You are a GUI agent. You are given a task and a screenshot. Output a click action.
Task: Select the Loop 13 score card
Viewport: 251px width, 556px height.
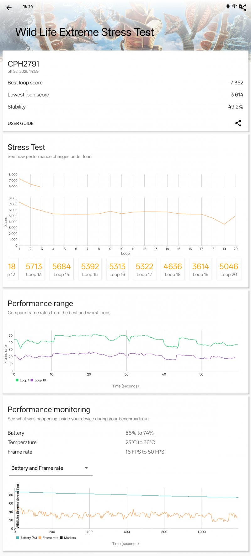point(34,269)
